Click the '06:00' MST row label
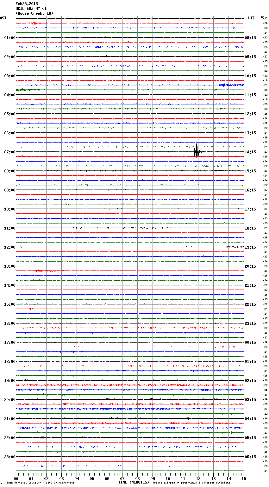This screenshot has width=269, height=487. [x=10, y=133]
